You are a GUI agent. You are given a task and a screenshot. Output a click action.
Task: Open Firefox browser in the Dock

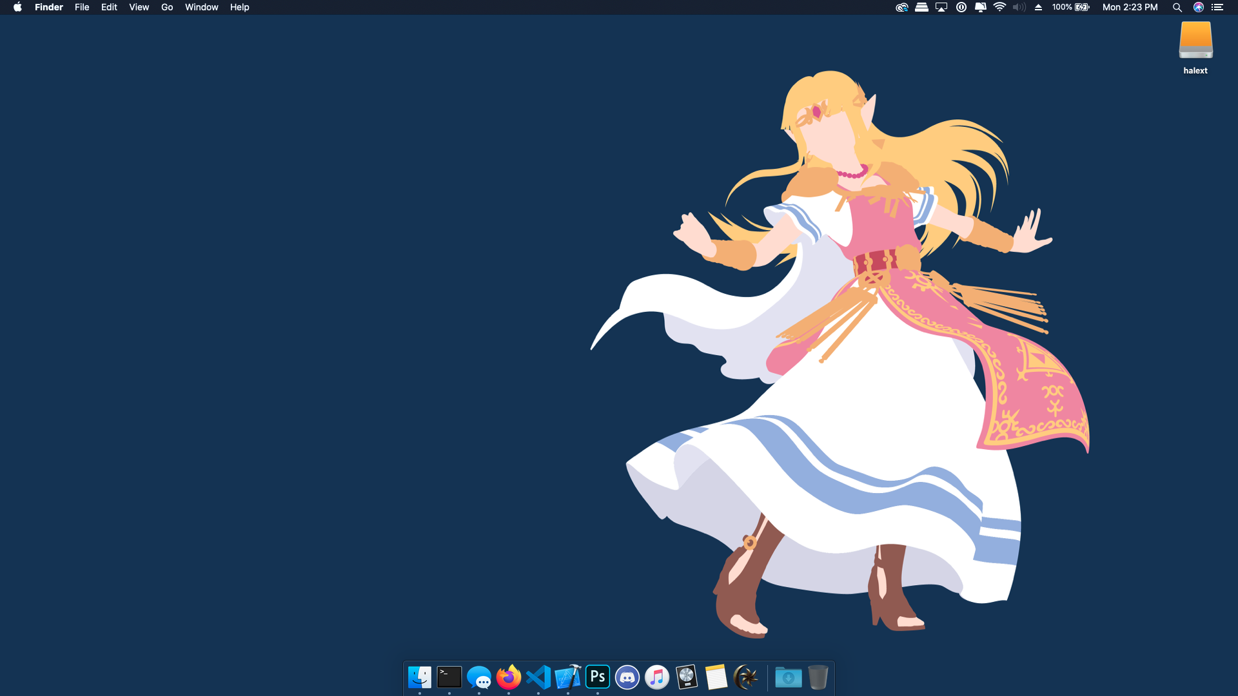click(x=509, y=677)
